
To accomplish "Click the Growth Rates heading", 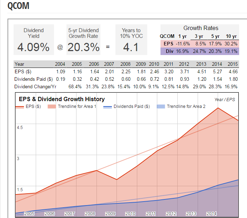I will pos(201,28).
